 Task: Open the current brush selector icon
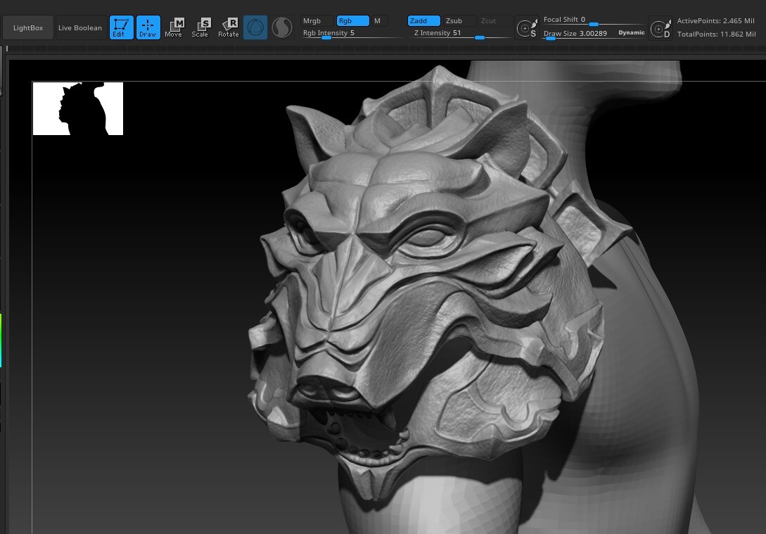click(255, 27)
